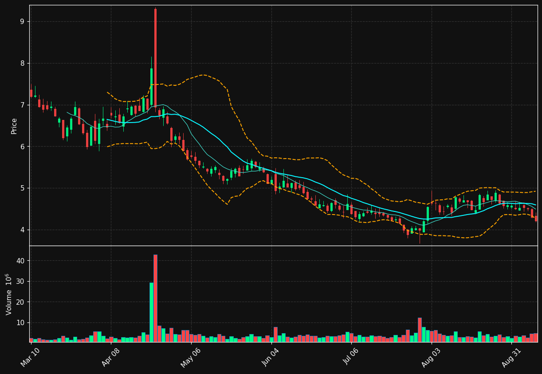Click the red volume bar near 12 in late July
Viewport: 542px width, 374px height.
(x=420, y=330)
